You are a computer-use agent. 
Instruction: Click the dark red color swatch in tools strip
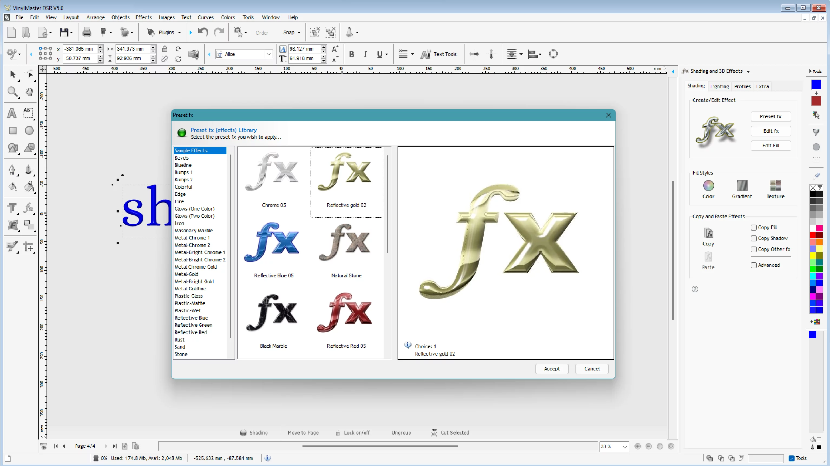click(x=816, y=101)
